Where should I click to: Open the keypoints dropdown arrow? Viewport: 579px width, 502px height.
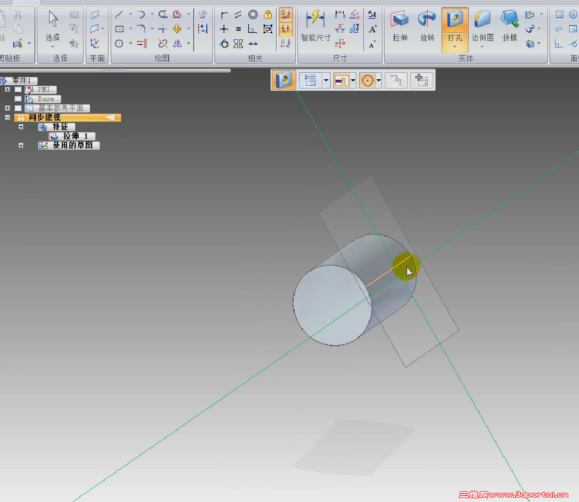[x=379, y=80]
